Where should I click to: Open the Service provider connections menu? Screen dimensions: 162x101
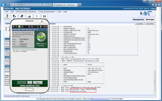pos(26,12)
